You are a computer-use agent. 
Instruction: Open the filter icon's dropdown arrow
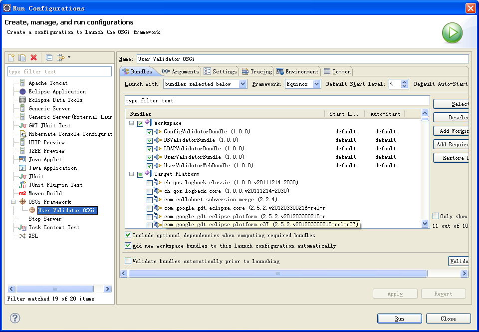click(69, 57)
